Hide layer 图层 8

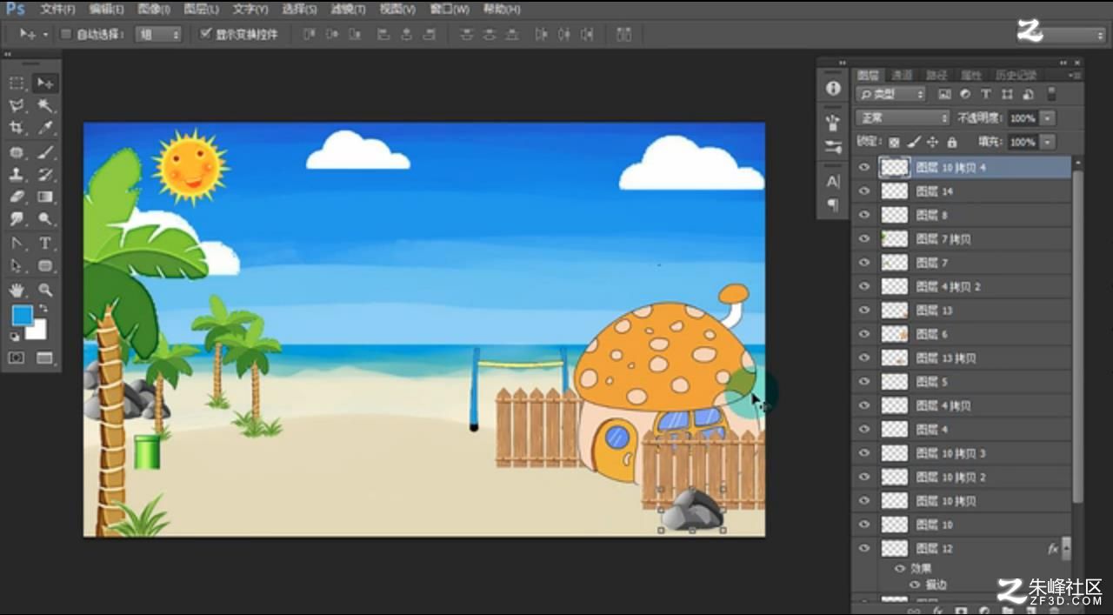click(x=863, y=215)
